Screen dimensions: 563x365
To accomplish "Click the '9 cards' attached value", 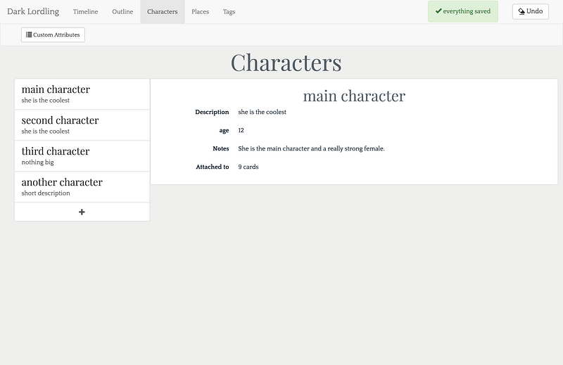I will pos(248,167).
